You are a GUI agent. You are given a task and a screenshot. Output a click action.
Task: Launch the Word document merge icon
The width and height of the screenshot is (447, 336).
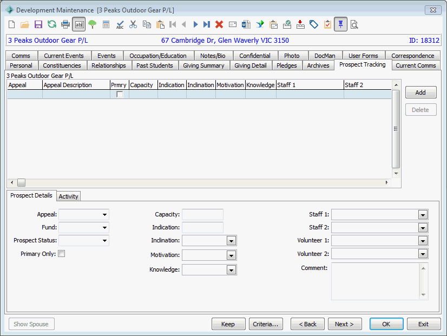tap(246, 24)
